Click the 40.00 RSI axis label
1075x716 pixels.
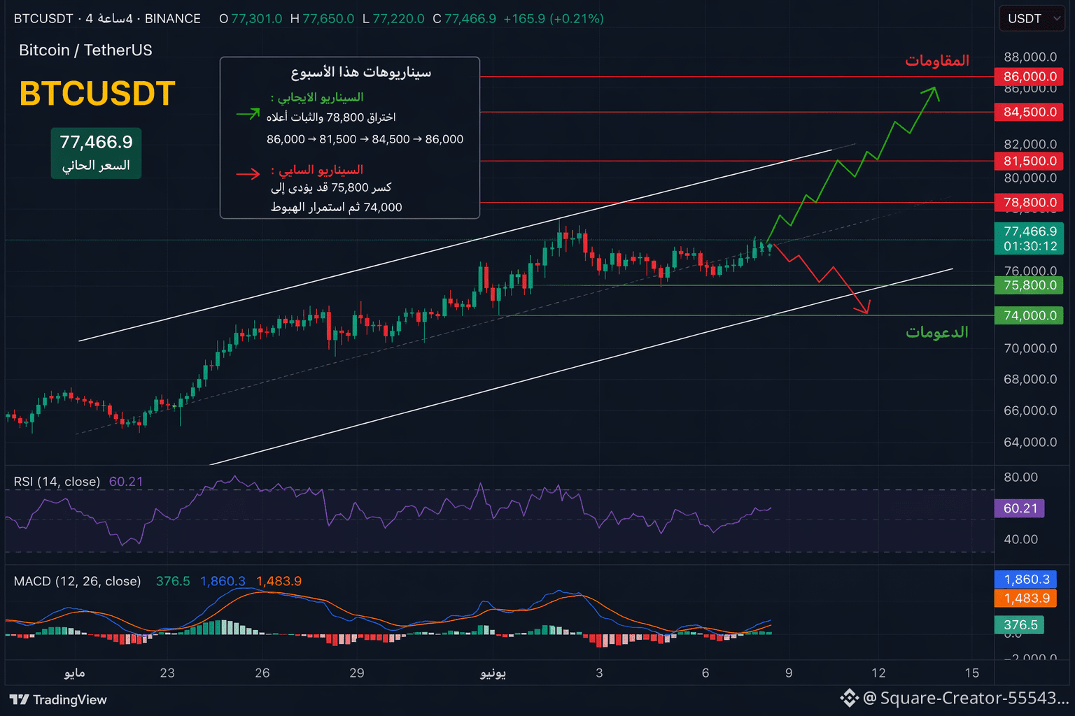click(1020, 539)
